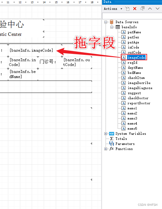
Task: Select the regId field
Action: click(x=132, y=63)
